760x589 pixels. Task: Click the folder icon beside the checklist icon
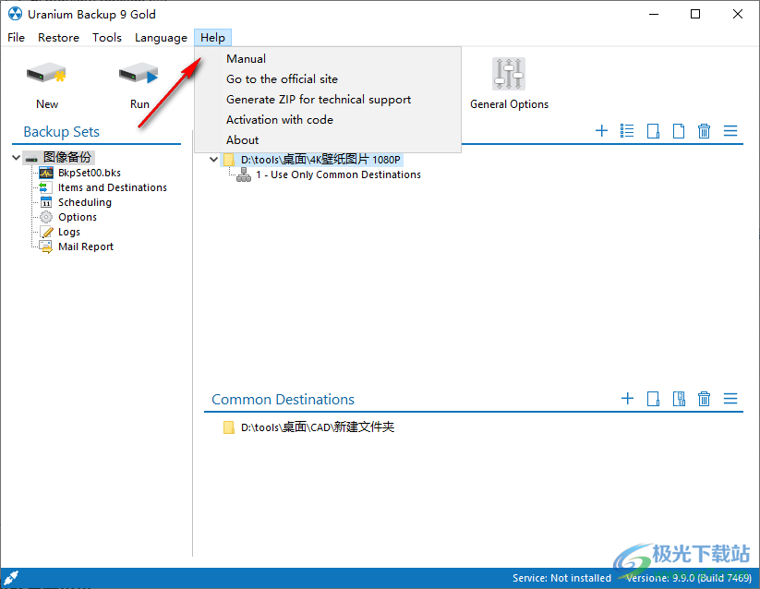tap(653, 131)
